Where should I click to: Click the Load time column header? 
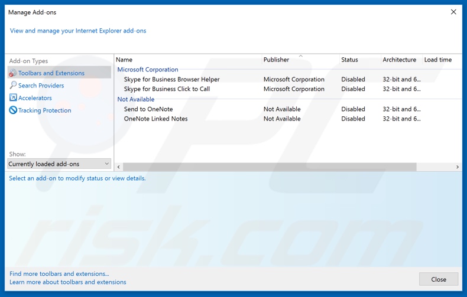437,60
